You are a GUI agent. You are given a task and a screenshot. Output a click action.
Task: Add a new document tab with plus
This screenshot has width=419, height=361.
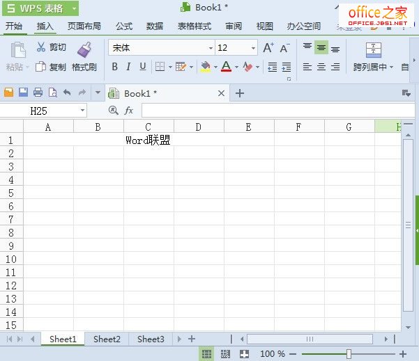(x=240, y=93)
